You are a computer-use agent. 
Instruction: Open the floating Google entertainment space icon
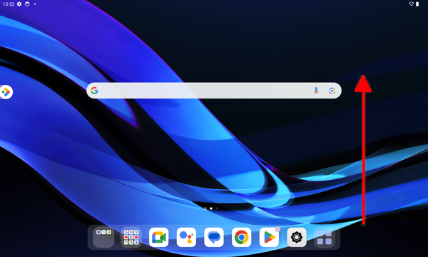6,92
